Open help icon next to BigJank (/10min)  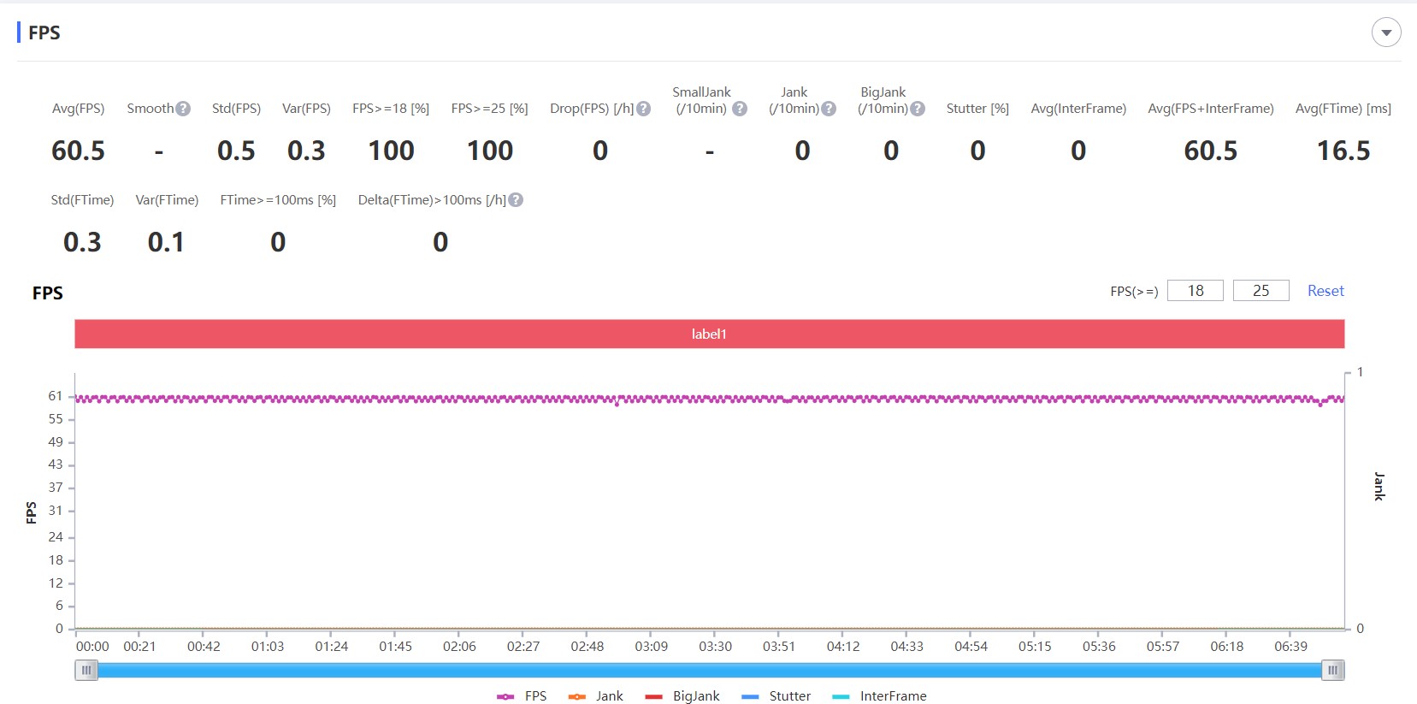click(x=918, y=109)
